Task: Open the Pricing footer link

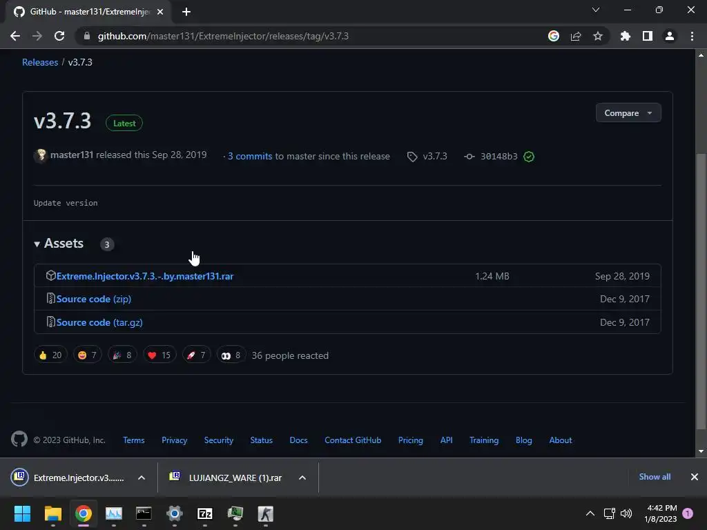Action: [x=411, y=440]
